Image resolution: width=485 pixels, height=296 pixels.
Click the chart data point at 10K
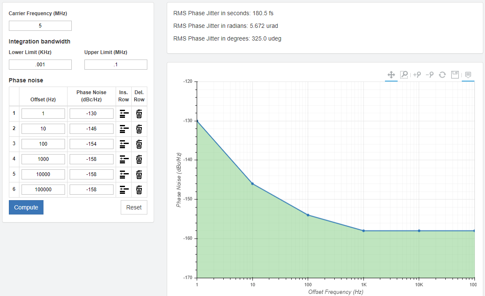(419, 231)
